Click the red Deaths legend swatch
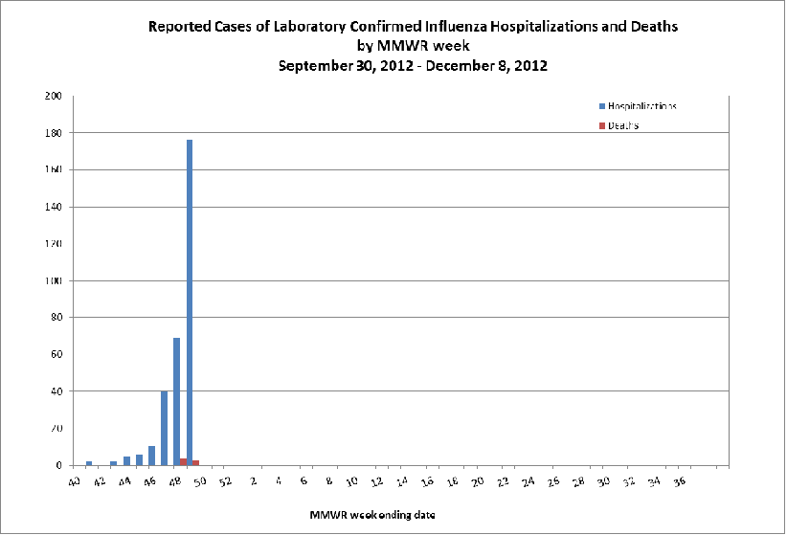 [x=602, y=125]
